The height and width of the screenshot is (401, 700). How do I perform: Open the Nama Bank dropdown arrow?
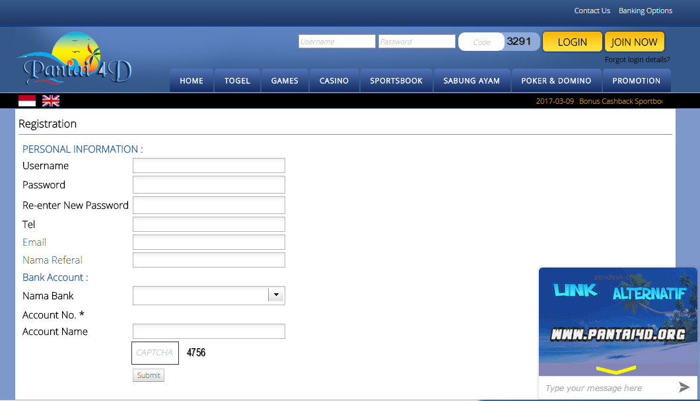click(276, 295)
